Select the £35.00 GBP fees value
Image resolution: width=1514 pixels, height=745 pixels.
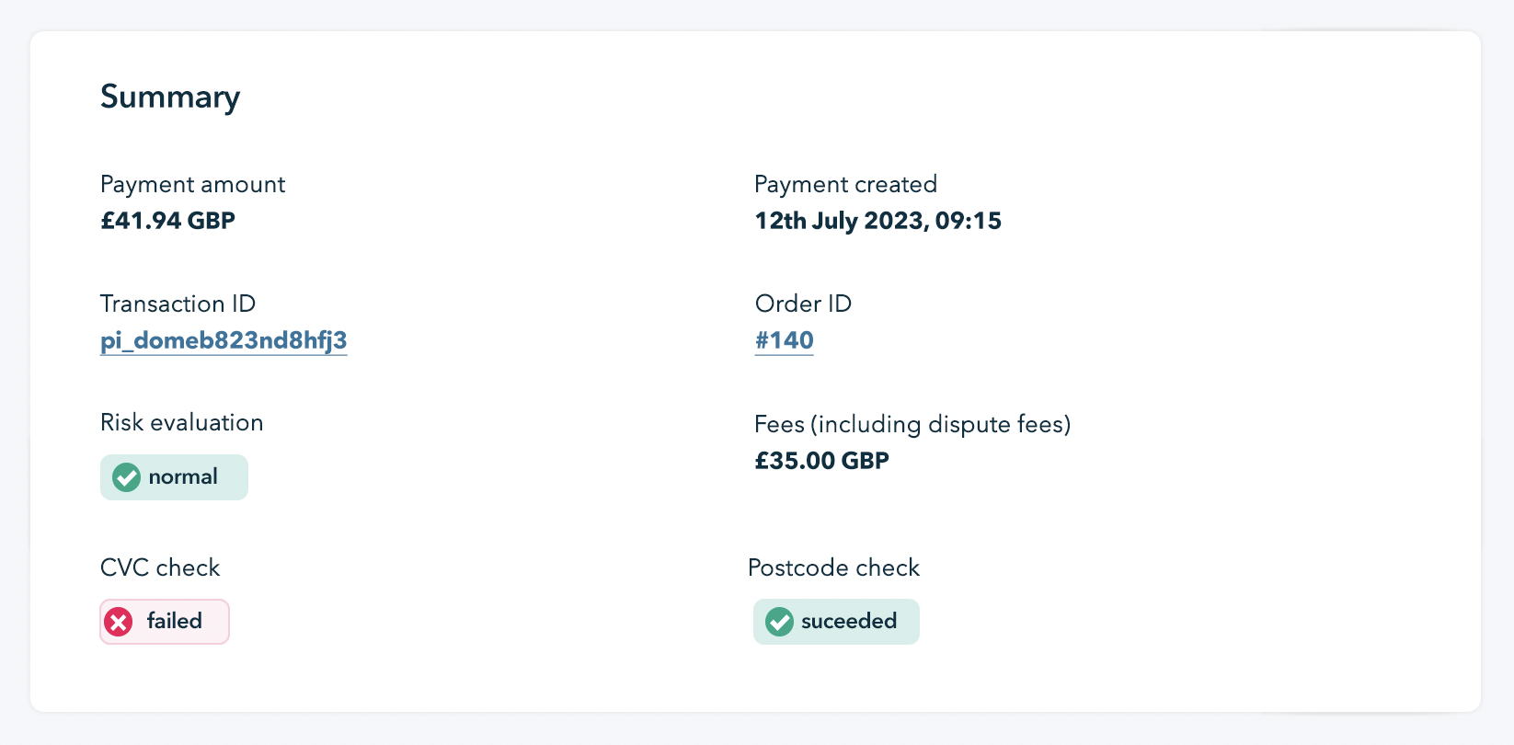[822, 461]
